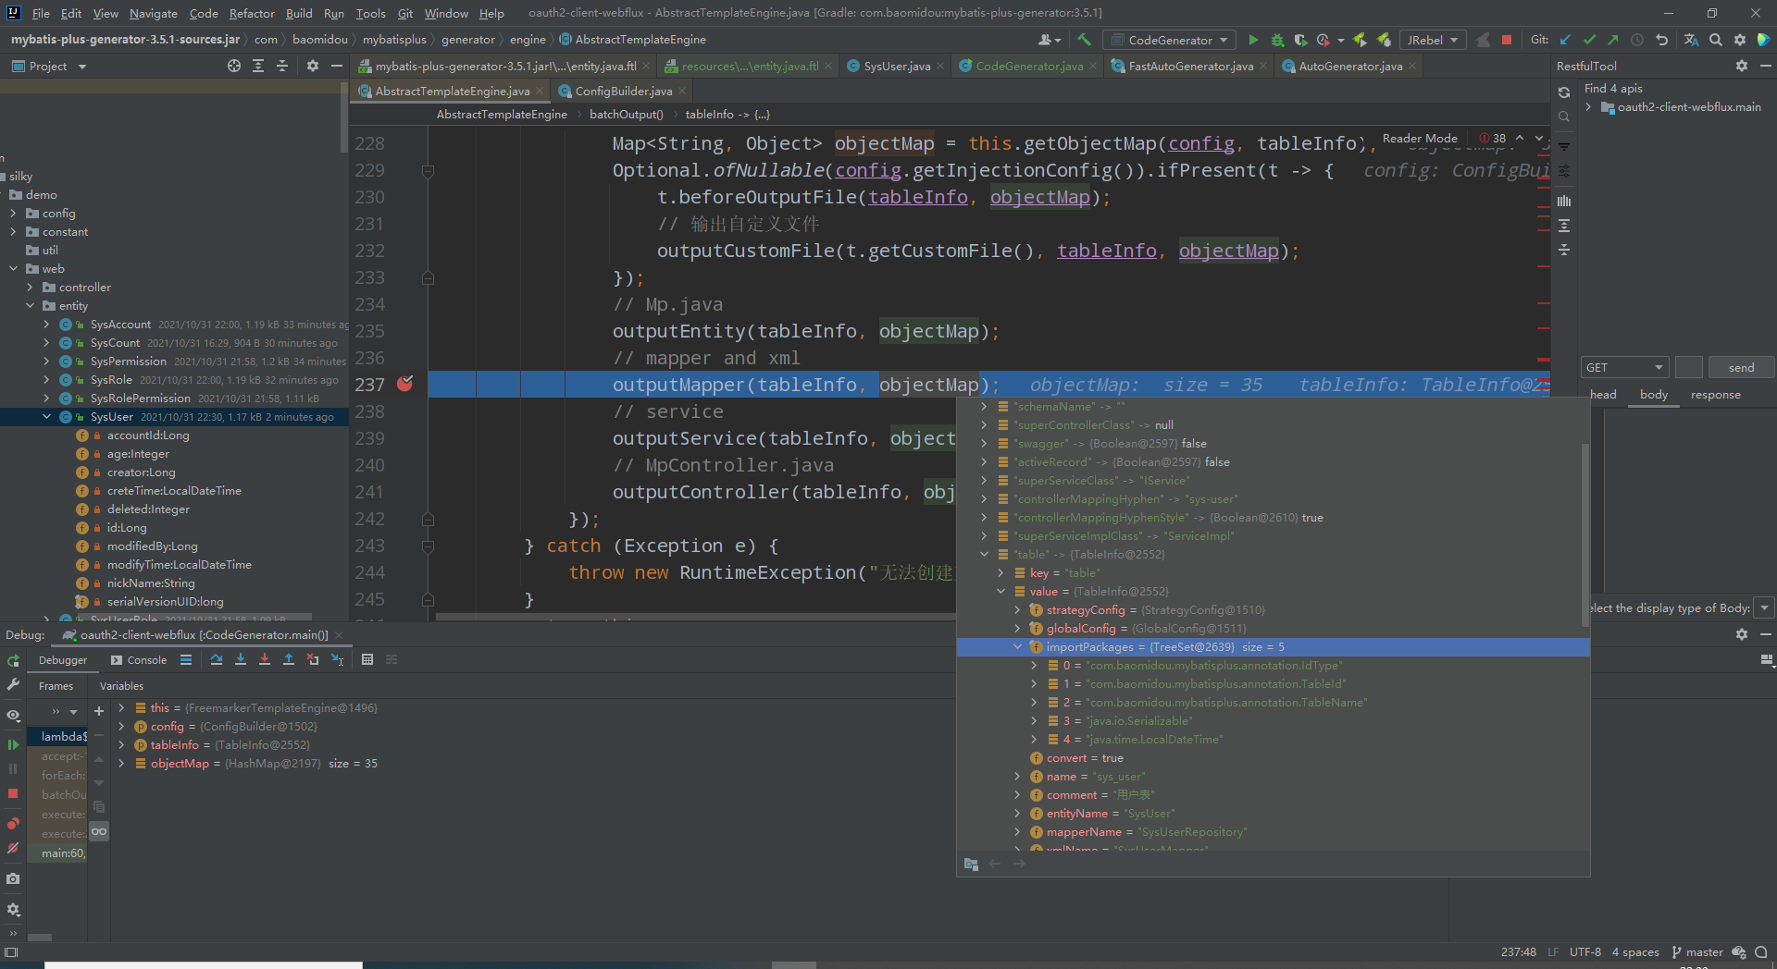Screen dimensions: 1777x969
Task: Open the Navigate menu
Action: pos(153,13)
